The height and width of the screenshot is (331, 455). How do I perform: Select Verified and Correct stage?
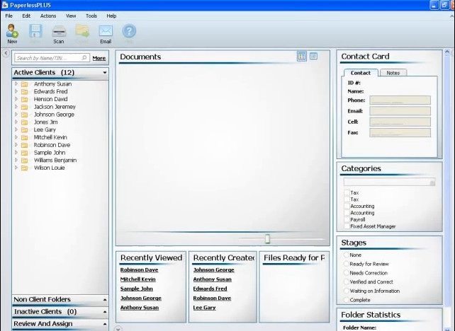pyautogui.click(x=346, y=281)
